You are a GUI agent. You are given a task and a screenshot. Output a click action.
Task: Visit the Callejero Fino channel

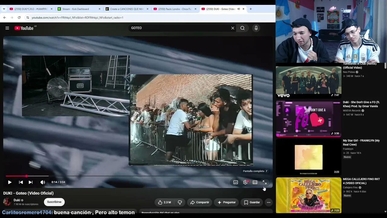(350, 187)
